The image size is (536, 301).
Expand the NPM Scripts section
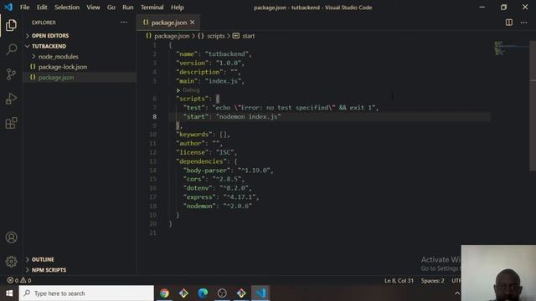[49, 270]
